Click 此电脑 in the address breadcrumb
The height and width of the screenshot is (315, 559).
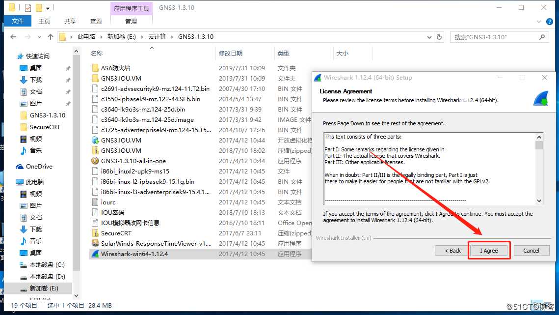point(86,37)
